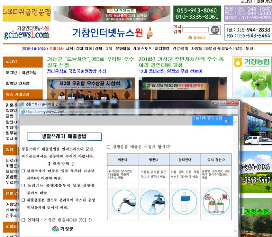
Task: Open the green 055-943-8060 phone banner
Action: pyautogui.click(x=197, y=13)
